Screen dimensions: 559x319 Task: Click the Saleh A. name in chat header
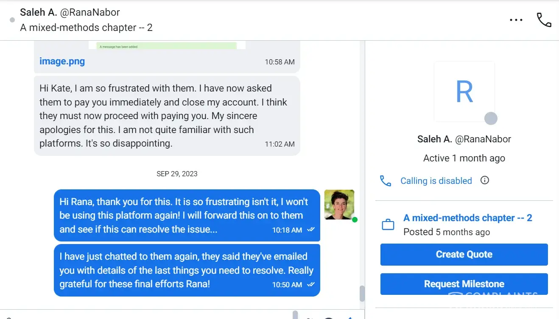coord(39,13)
